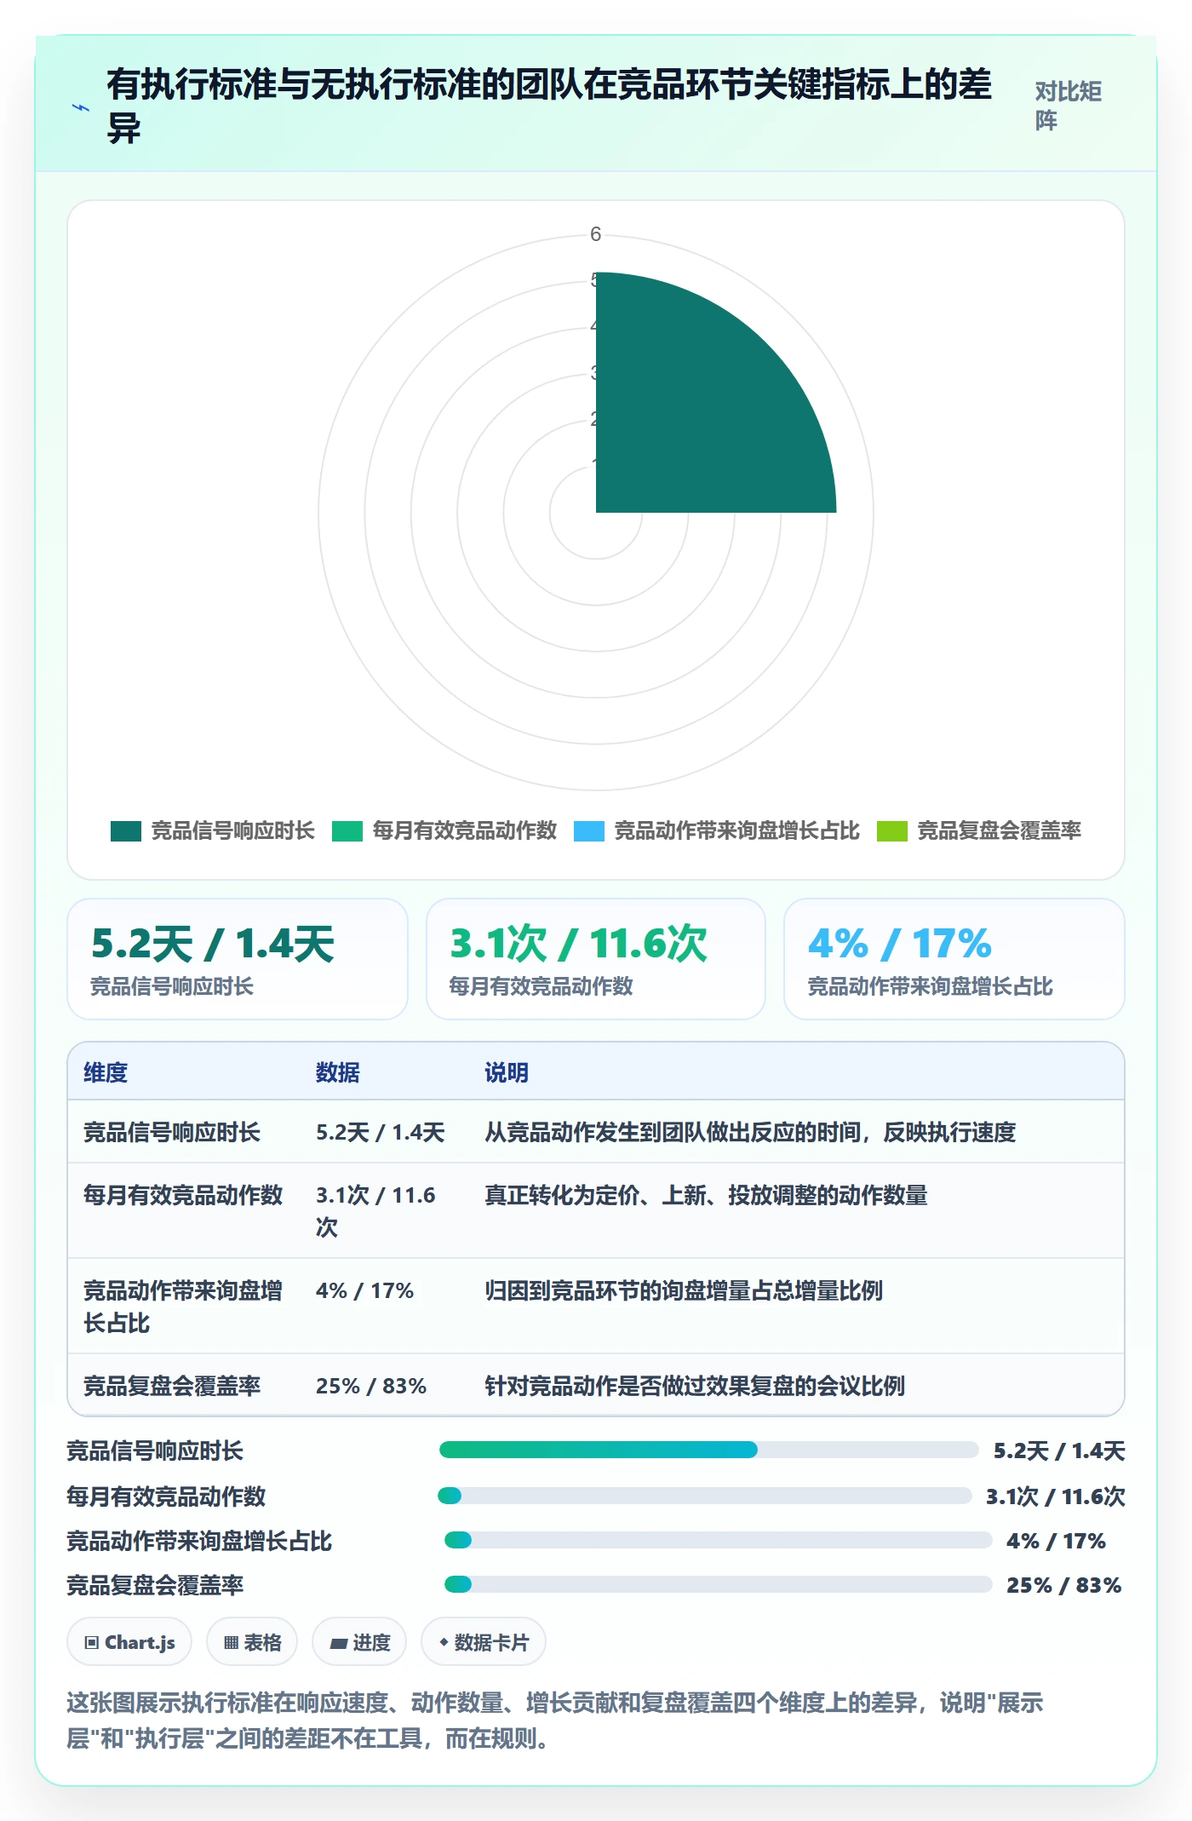The image size is (1192, 1821).
Task: Open the 5.2天 / 1.4天 data card
Action: click(x=238, y=959)
